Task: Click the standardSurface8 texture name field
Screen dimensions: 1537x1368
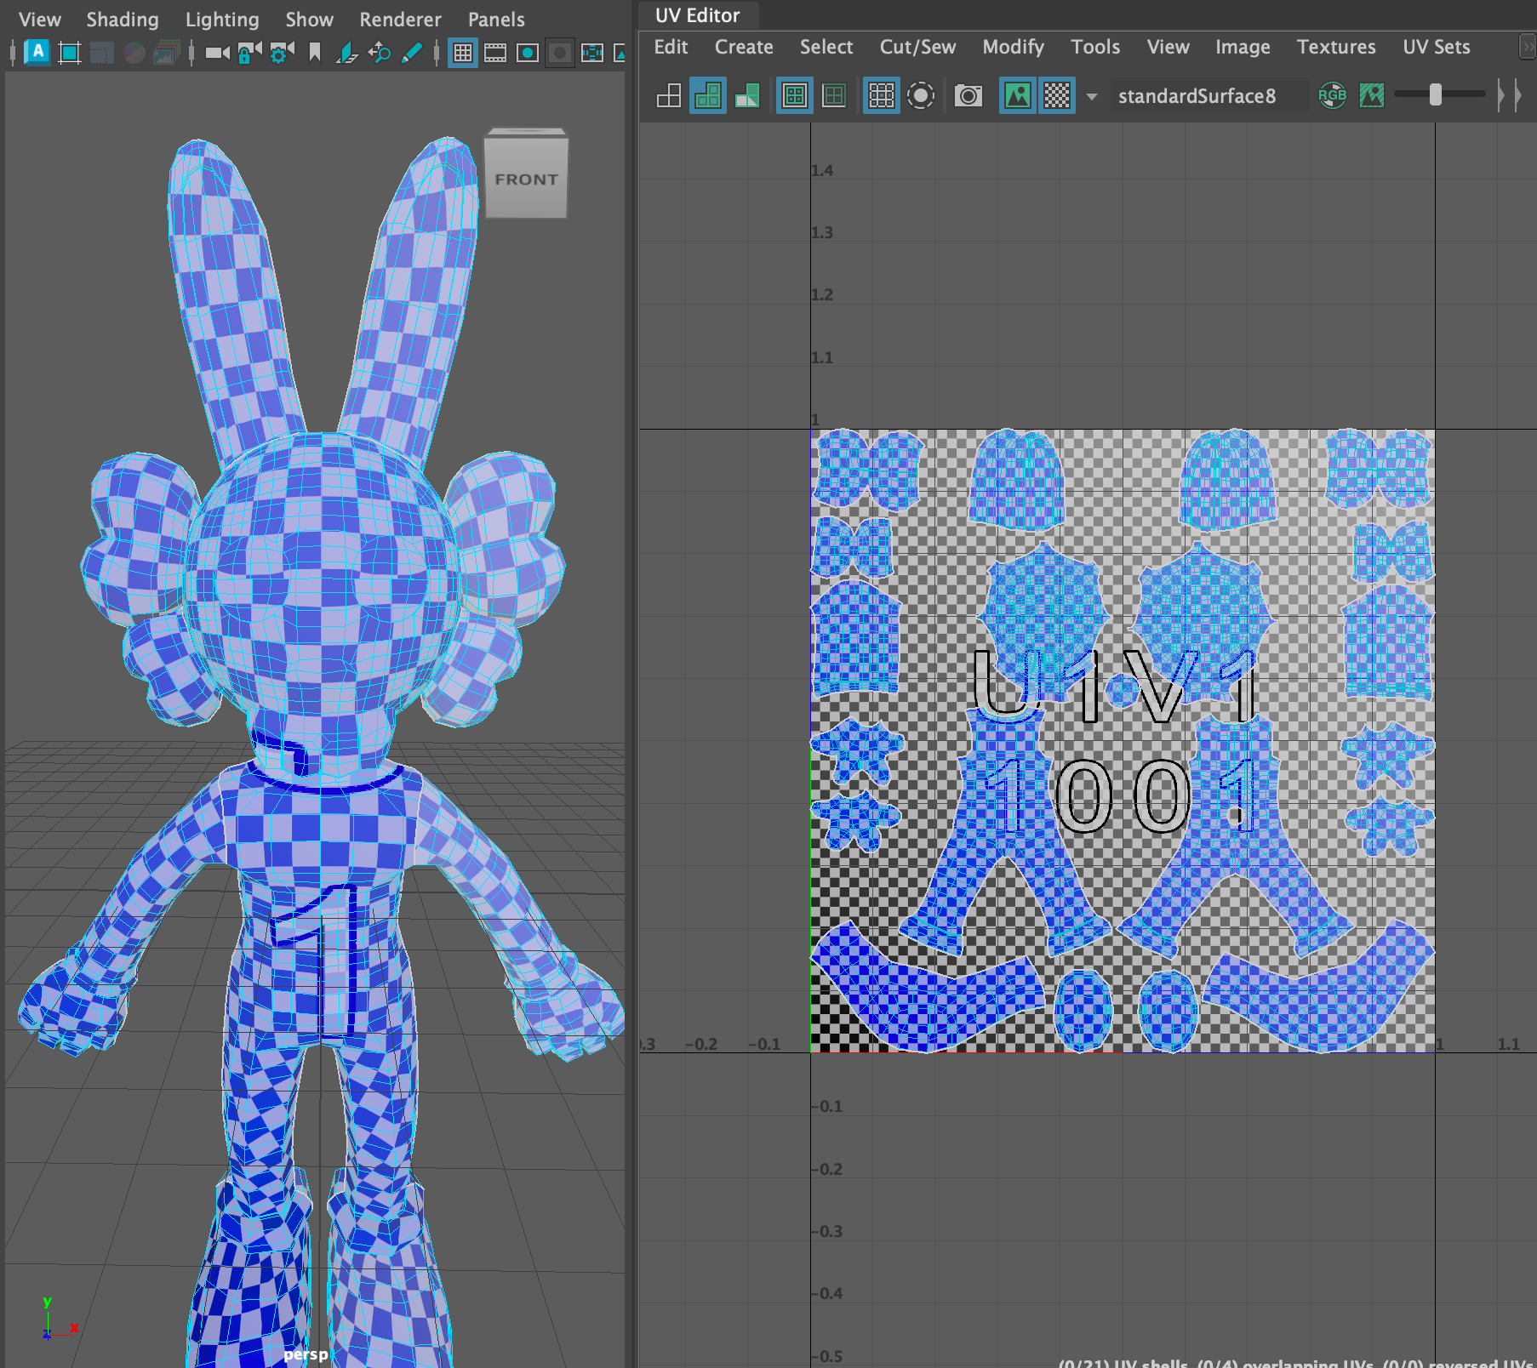Action: coord(1208,96)
